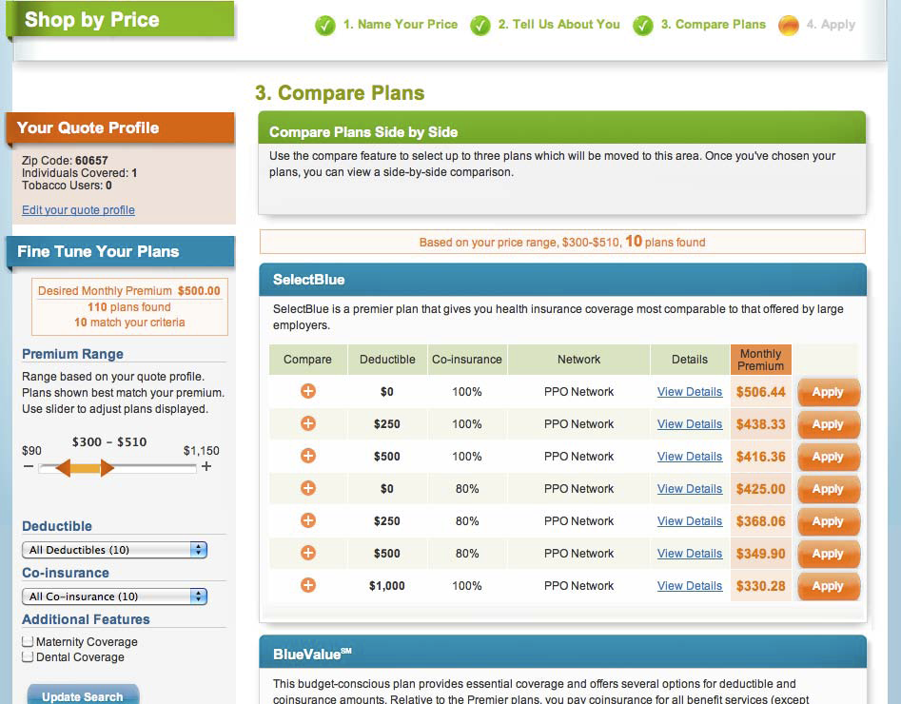
Task: Click Update Search button
Action: (x=83, y=694)
